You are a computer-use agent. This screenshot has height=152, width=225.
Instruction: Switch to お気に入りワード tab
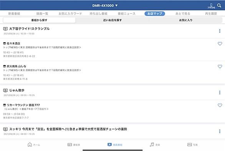pos(70,14)
